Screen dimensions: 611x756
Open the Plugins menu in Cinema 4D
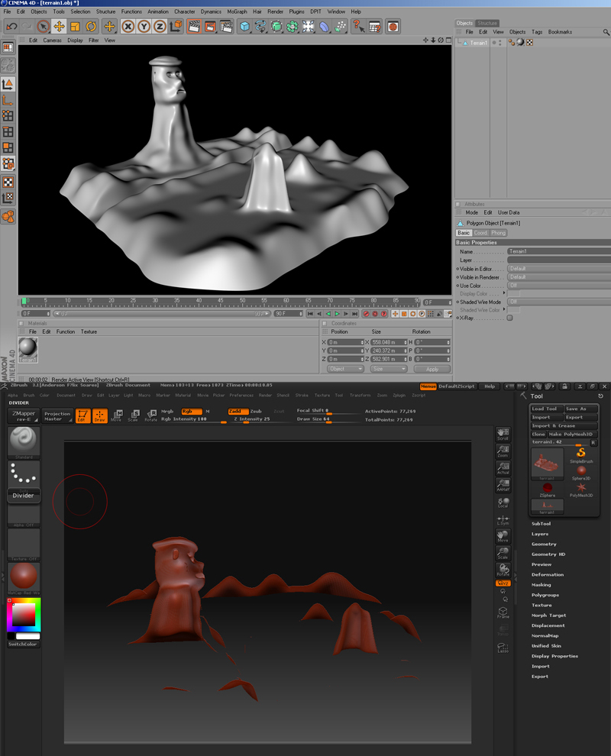[296, 11]
